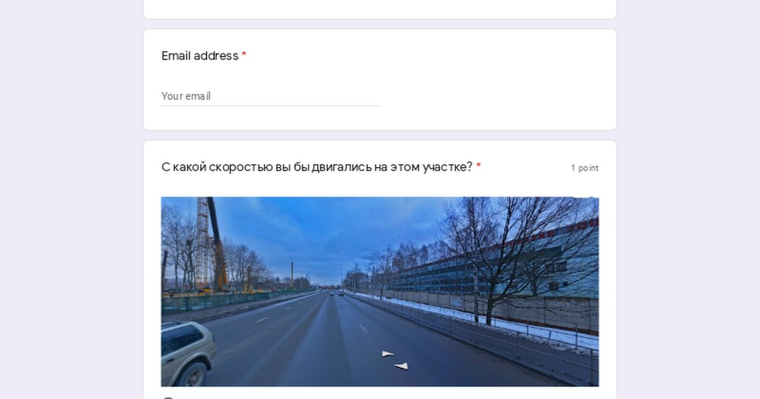The width and height of the screenshot is (760, 399).
Task: Click the long glass building on the right
Action: point(500,266)
